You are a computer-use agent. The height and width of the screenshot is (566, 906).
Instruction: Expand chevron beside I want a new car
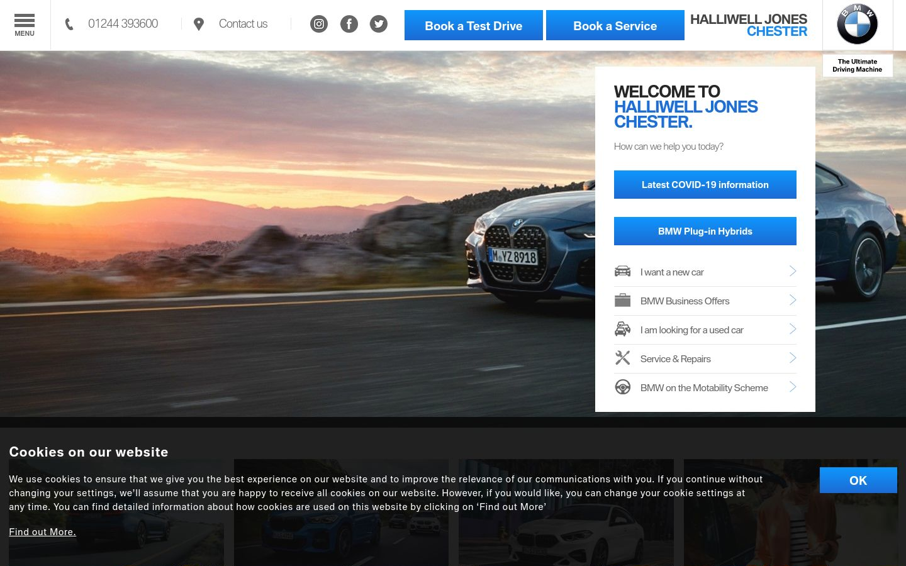(x=793, y=271)
